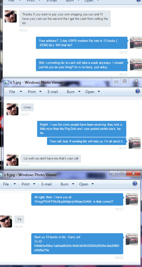Expand Open dropdown arrow in s 6.jpg viewer
Image resolution: width=142 pixels, height=267 pixels.
click(93, 184)
